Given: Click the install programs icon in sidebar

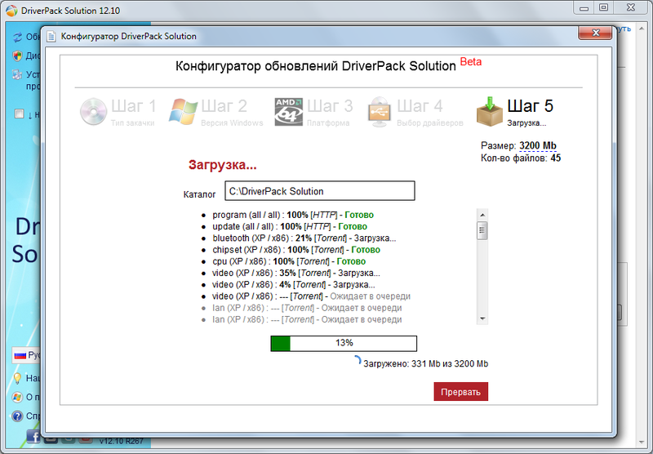Looking at the screenshot, I should click(x=17, y=74).
